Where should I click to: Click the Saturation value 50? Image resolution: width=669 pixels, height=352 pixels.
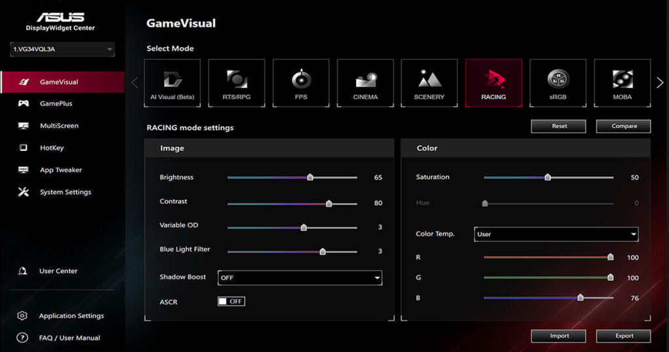point(634,178)
